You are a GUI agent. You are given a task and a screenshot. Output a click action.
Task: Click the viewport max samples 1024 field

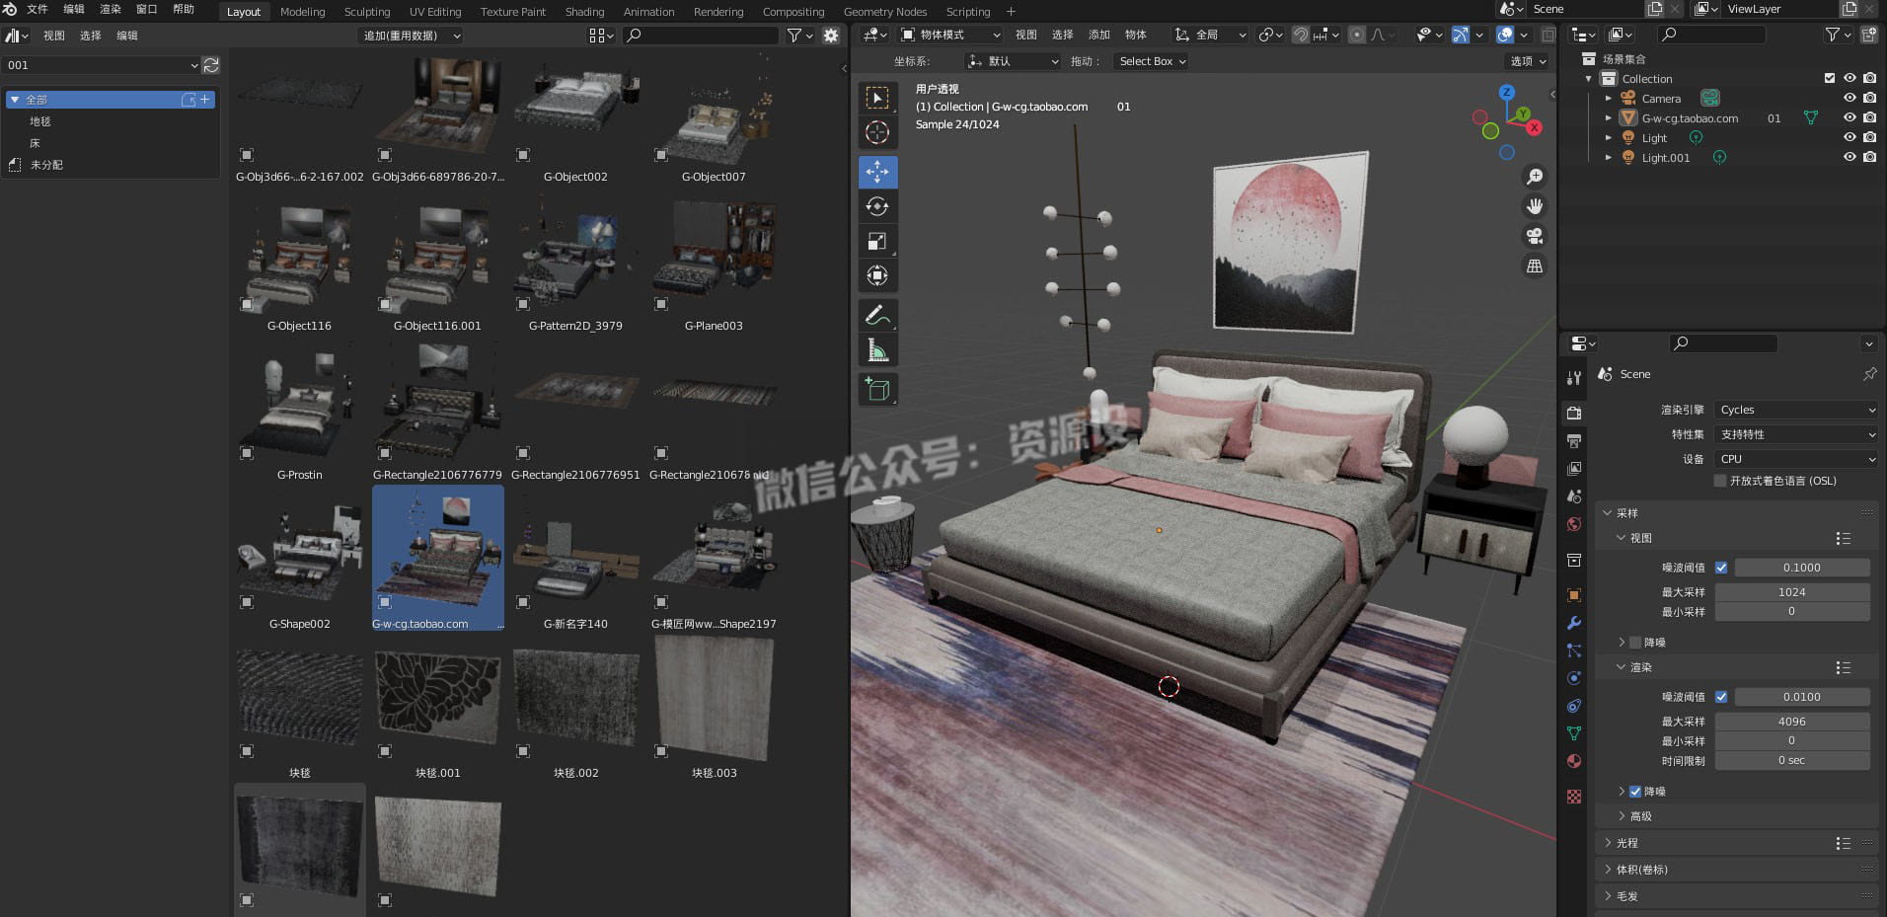(x=1791, y=592)
